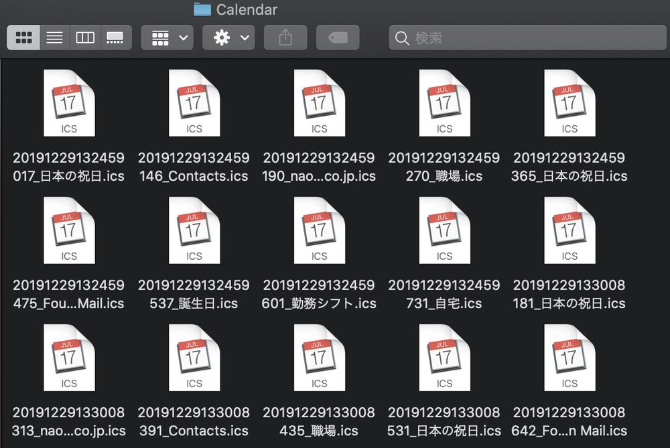This screenshot has height=448, width=670.
Task: Switch to list view mode
Action: (54, 38)
